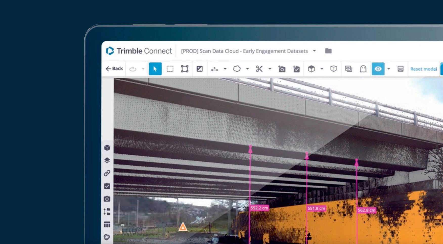
Task: Open the cube view dropdown arrow
Action: point(322,69)
